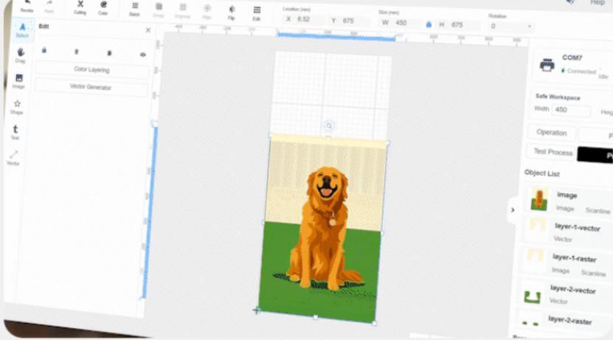Choose the Select tool in sidebar
Image resolution: width=613 pixels, height=340 pixels.
(22, 29)
